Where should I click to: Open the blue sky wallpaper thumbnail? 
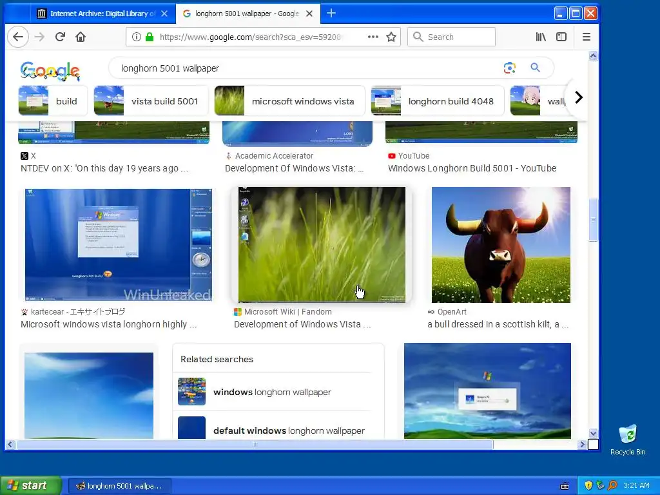coord(89,396)
